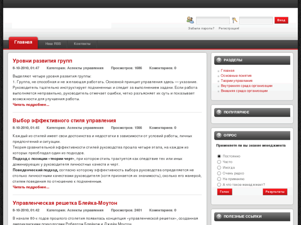
Task: Click category Аспекты управления of second article
Action: coord(85,128)
